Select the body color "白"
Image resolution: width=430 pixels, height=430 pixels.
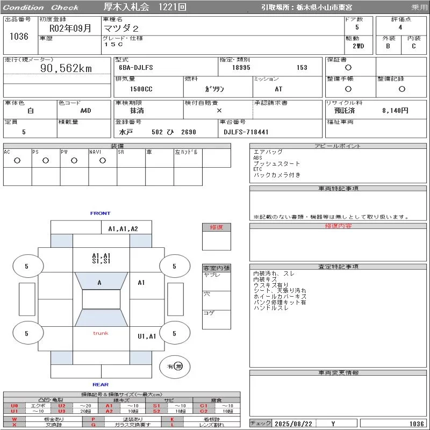click(31, 111)
